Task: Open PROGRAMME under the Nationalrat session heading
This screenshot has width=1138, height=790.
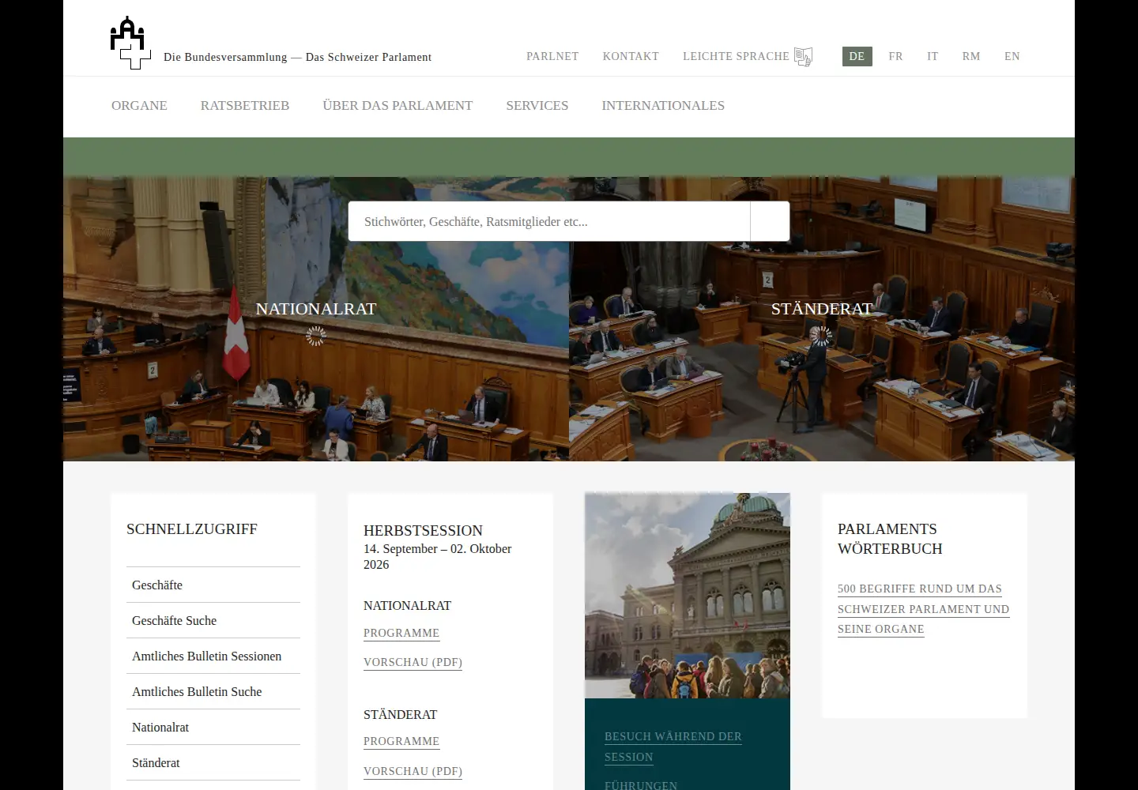Action: tap(401, 633)
